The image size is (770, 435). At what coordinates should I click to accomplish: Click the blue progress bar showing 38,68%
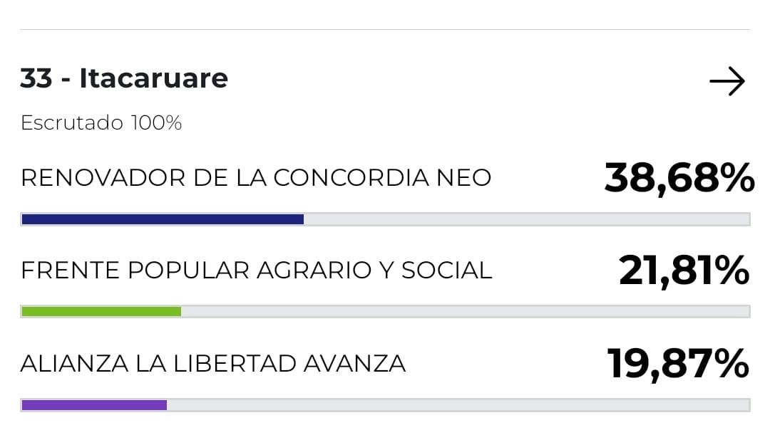click(x=162, y=219)
